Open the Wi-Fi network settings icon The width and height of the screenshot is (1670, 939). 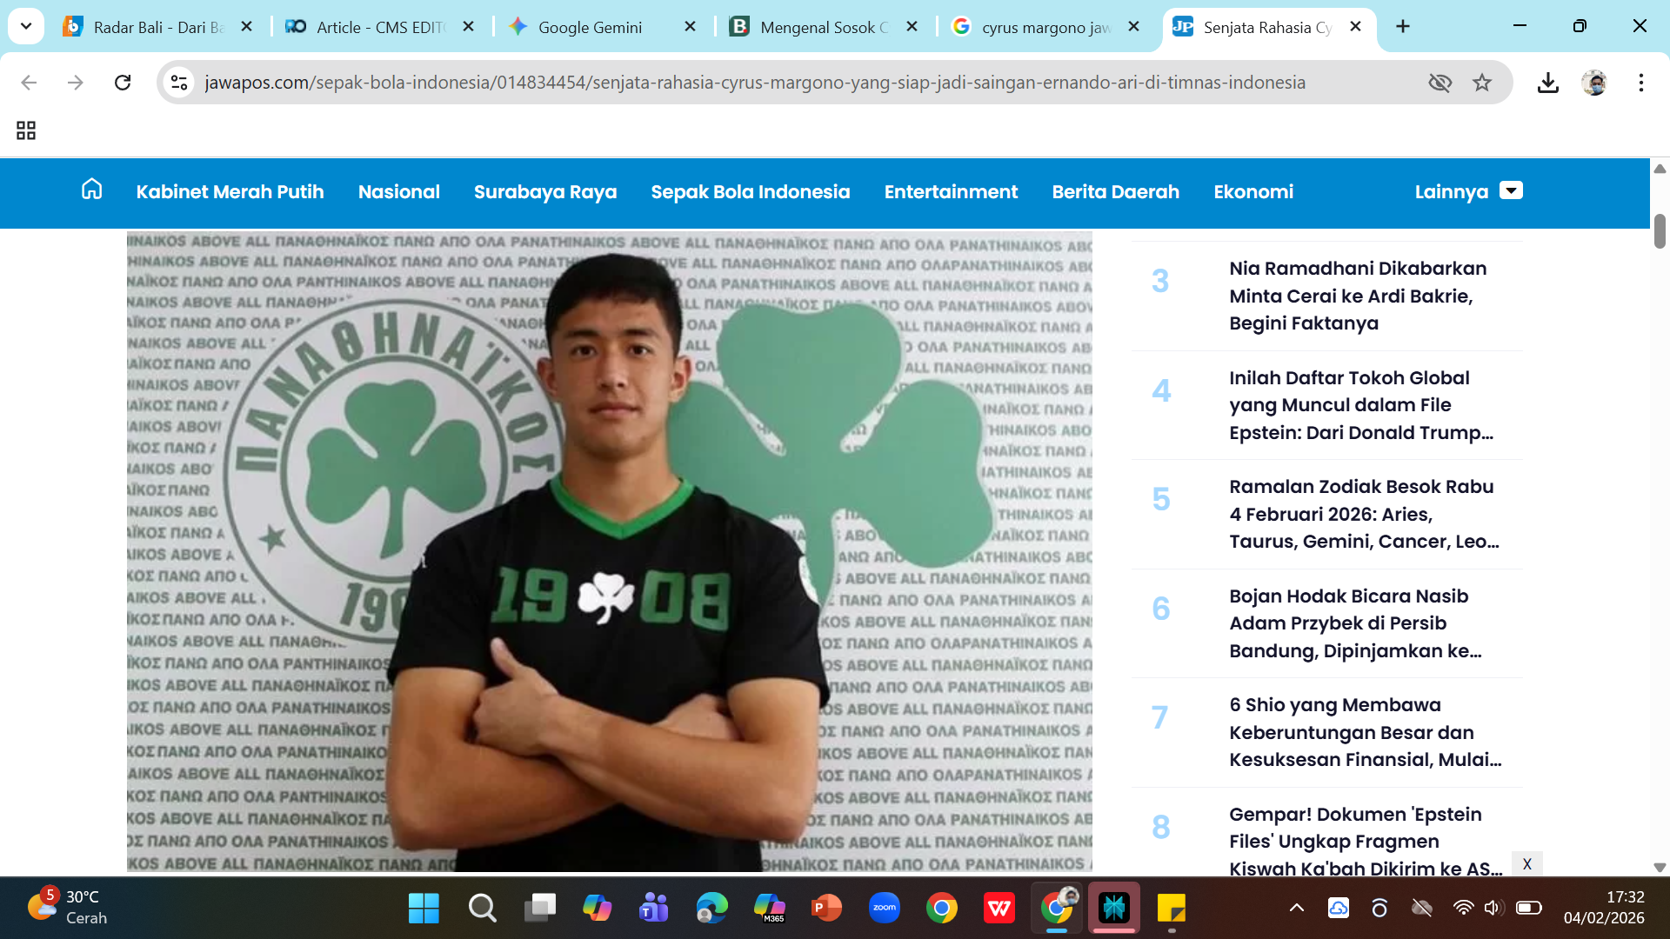point(1464,908)
